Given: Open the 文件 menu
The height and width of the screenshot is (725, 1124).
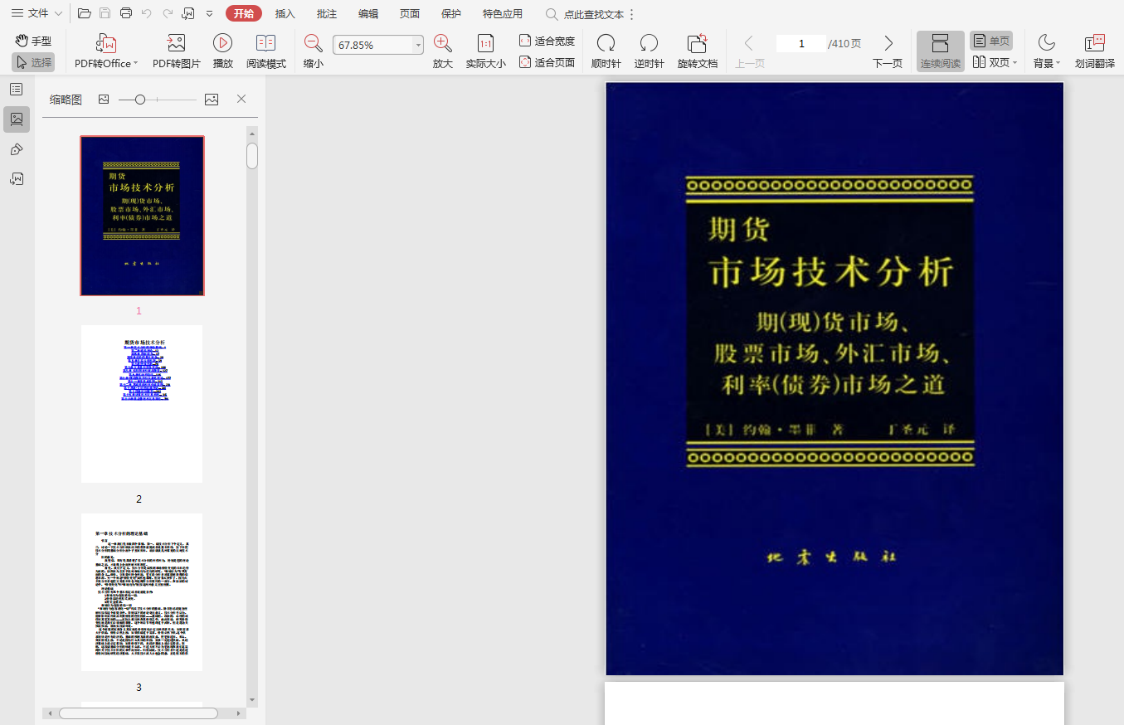Looking at the screenshot, I should coord(36,13).
